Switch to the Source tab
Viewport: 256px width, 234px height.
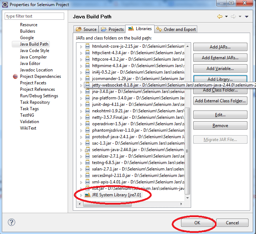click(x=86, y=29)
